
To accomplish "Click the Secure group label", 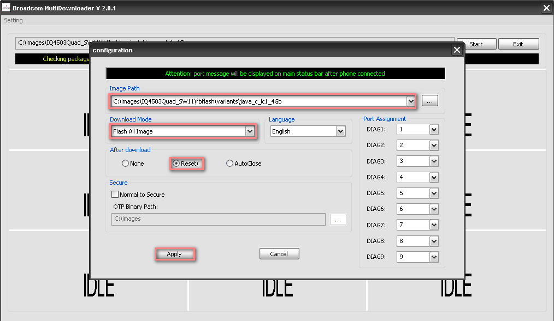I will [119, 183].
